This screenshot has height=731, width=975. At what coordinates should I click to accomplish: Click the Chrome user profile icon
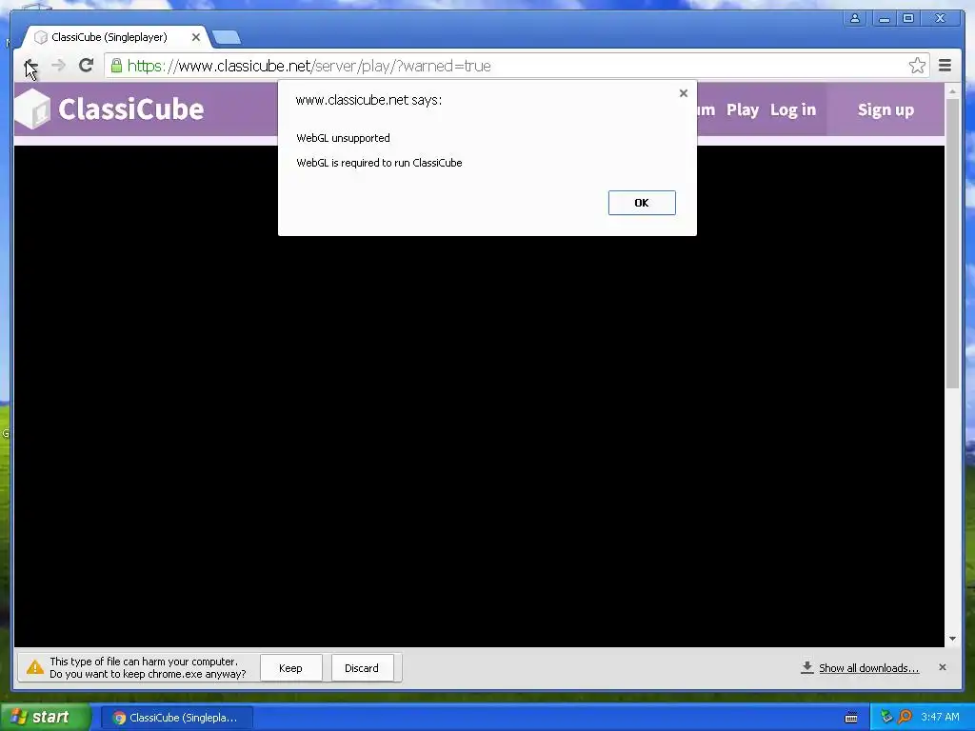coord(855,18)
